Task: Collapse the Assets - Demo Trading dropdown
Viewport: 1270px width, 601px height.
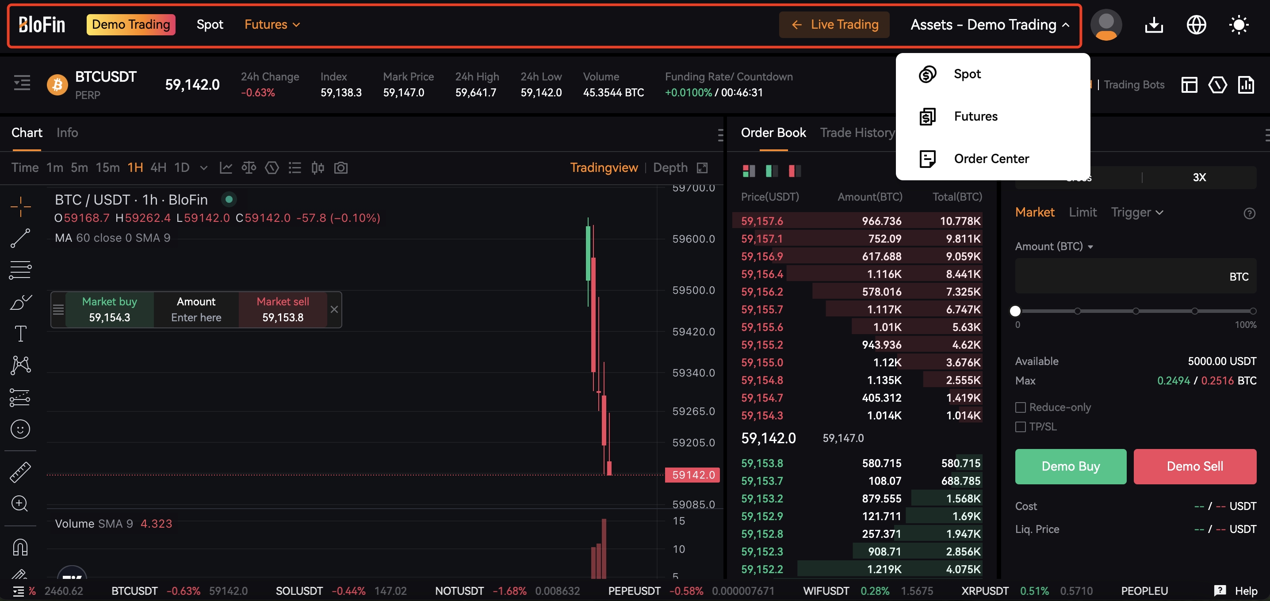Action: tap(988, 24)
